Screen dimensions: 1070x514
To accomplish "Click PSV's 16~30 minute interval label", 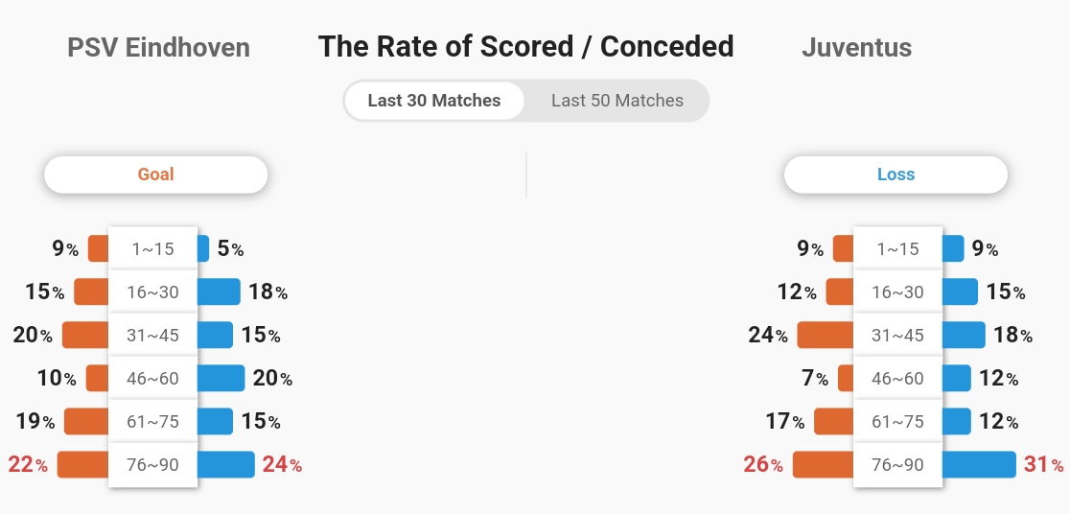I will (x=152, y=292).
